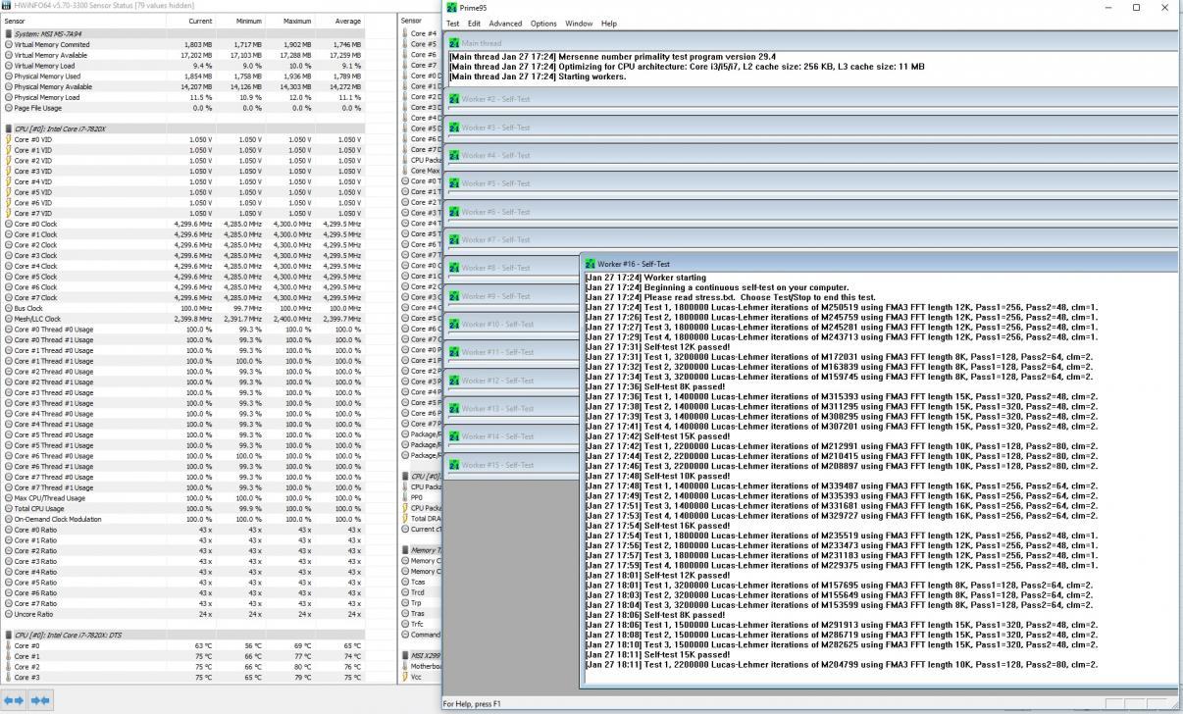Screen dimensions: 1183x714
Task: Click the Worker #14 - Self-Test window icon
Action: [x=454, y=436]
